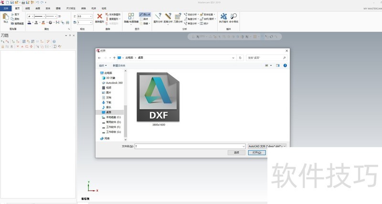This screenshot has width=382, height=204.
Task: Click the Copy icon in the ribbon
Action: (x=12, y=19)
